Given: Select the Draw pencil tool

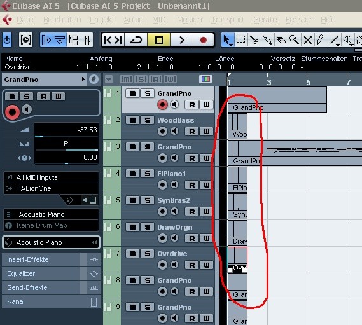Looking at the screenshot, I should [x=321, y=40].
